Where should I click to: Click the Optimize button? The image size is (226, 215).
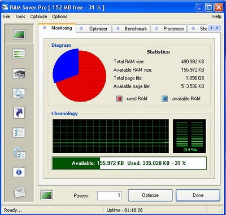pyautogui.click(x=150, y=195)
